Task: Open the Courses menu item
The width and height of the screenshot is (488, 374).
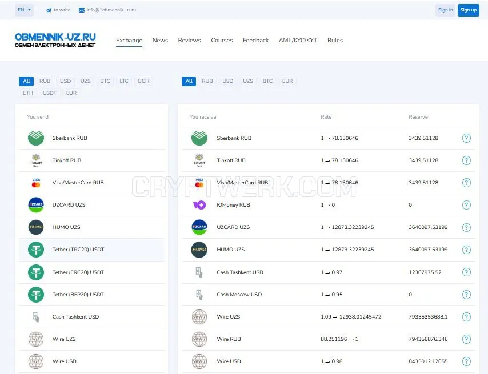Action: pyautogui.click(x=222, y=41)
